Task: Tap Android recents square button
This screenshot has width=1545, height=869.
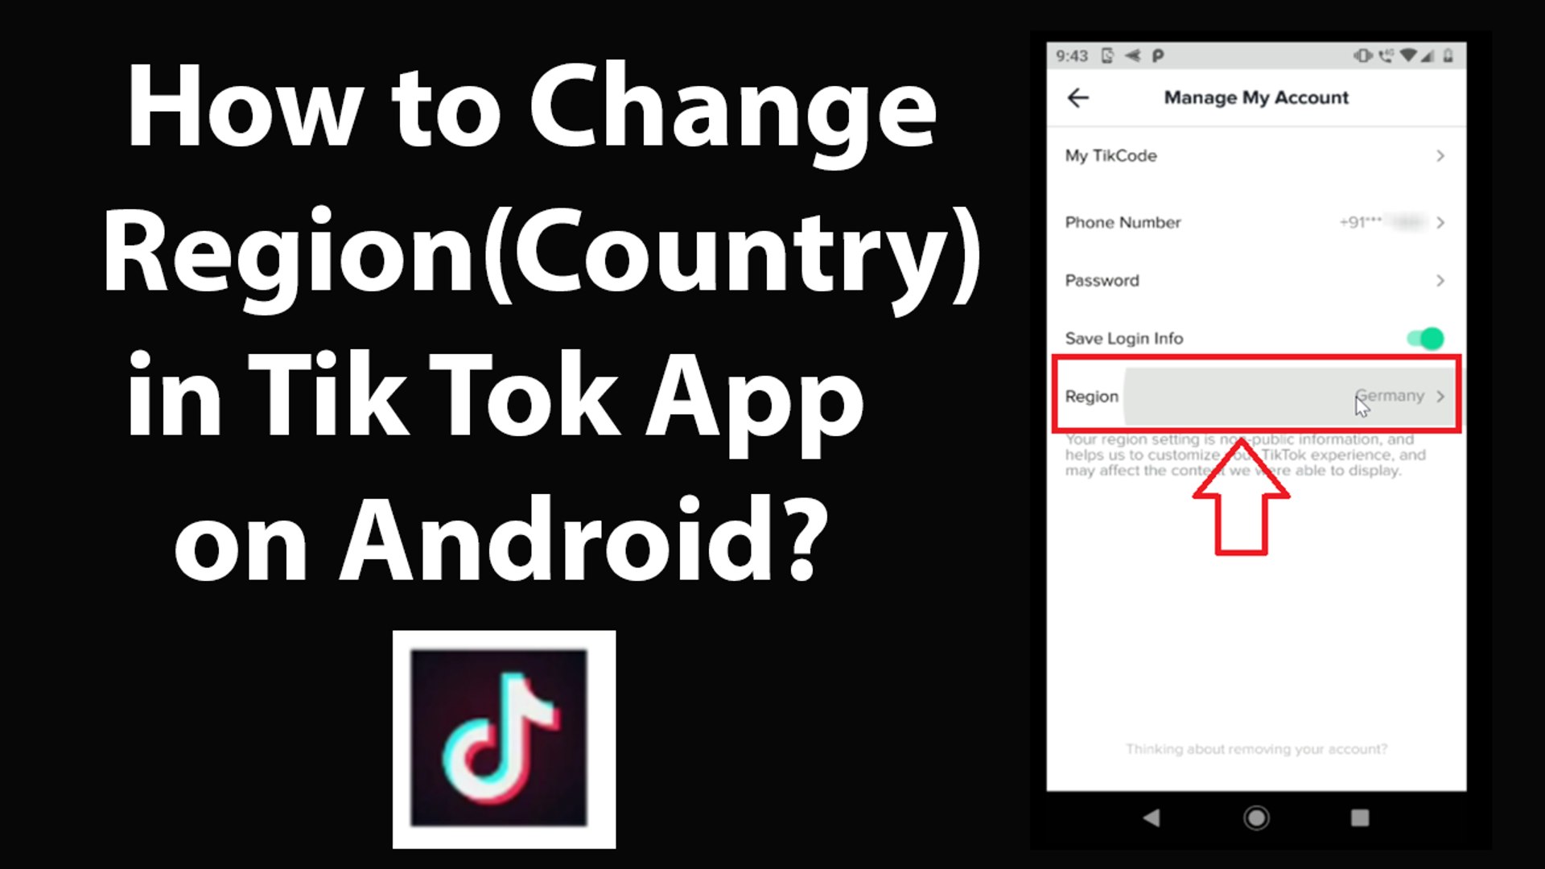Action: click(x=1358, y=816)
